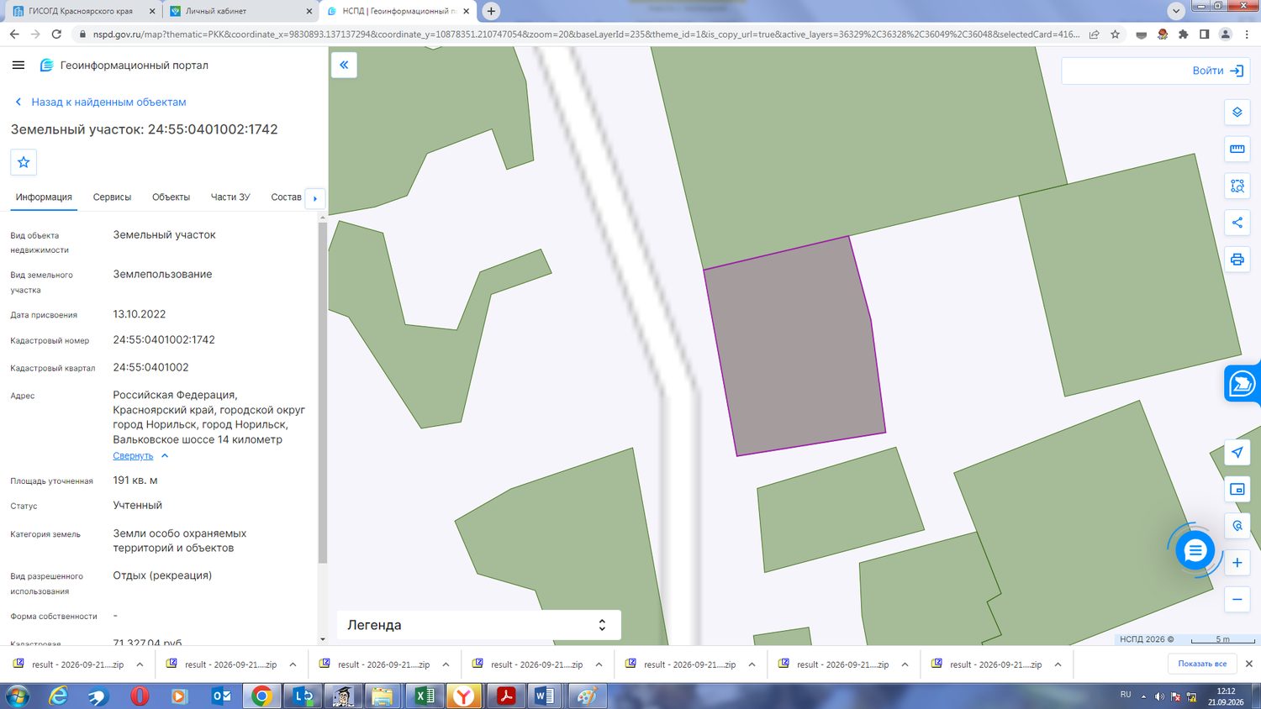Screen dimensions: 1261x709
Task: Zoom out of the map with minus
Action: pos(1237,599)
